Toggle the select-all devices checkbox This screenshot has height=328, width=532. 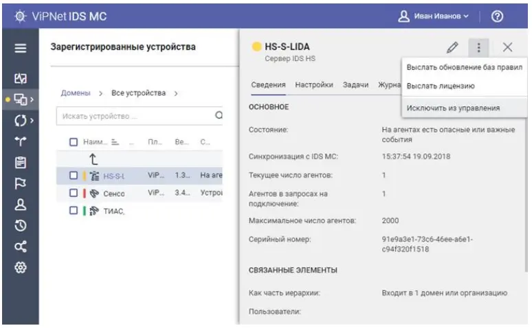(74, 142)
